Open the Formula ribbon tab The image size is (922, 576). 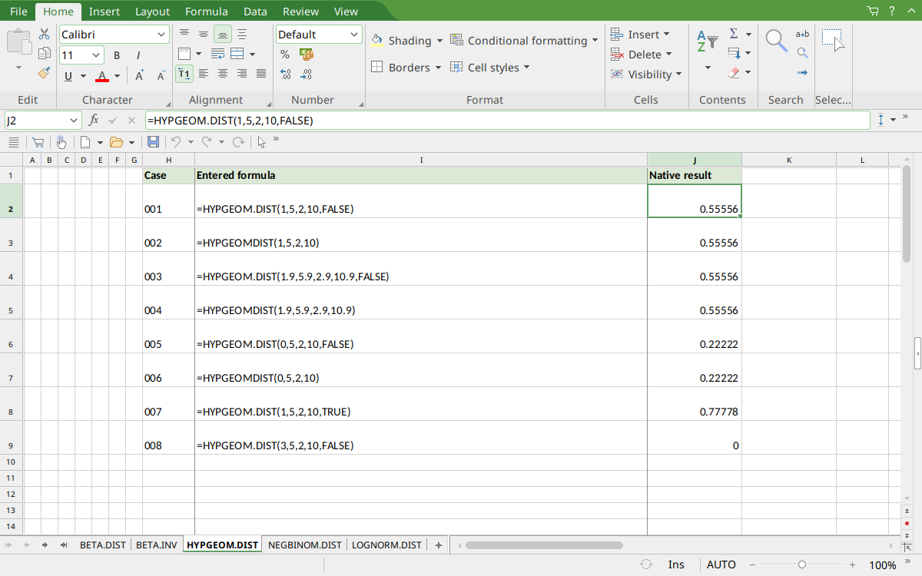207,12
